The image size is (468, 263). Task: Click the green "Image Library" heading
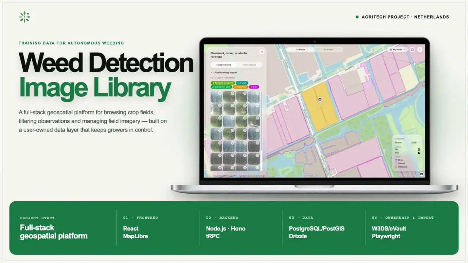tap(95, 88)
